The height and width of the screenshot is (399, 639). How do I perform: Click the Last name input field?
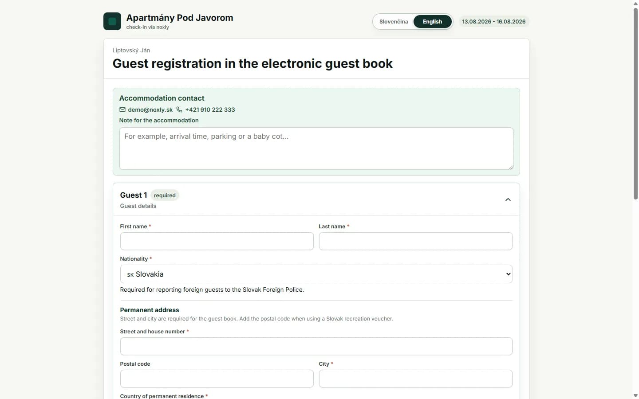click(x=415, y=241)
